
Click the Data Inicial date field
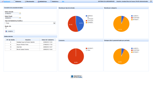[x=12, y=13]
